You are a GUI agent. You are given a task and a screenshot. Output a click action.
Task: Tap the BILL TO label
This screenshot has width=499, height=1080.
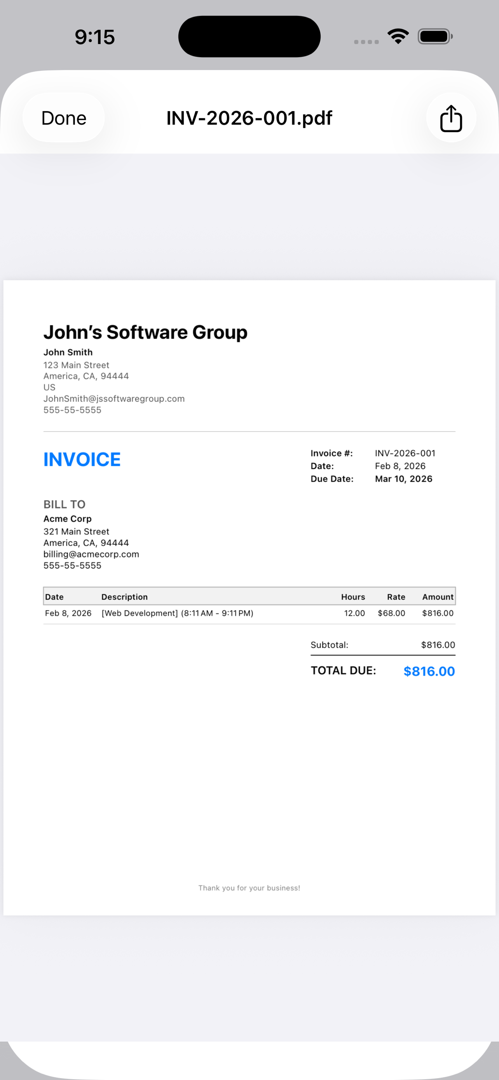65,504
